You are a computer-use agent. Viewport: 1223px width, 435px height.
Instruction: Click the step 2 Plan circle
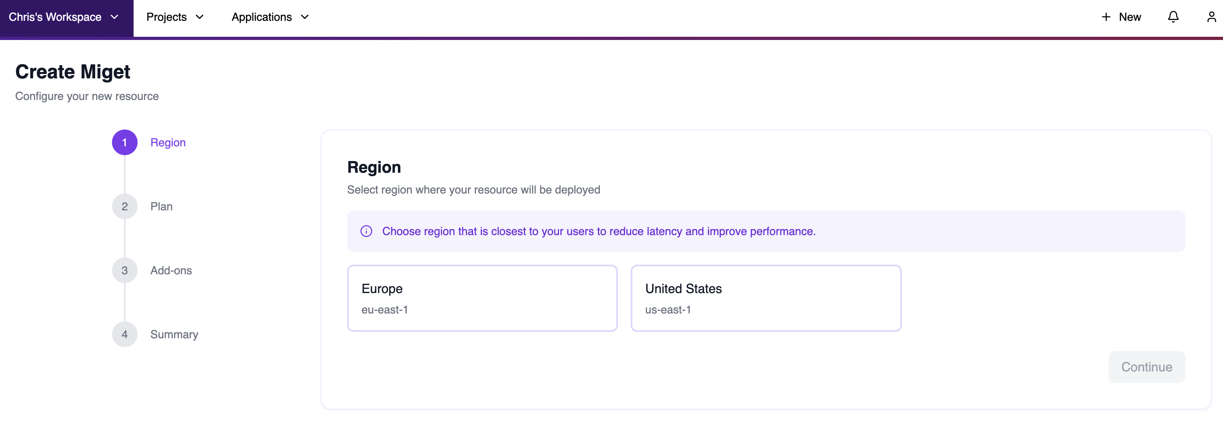[x=124, y=206]
